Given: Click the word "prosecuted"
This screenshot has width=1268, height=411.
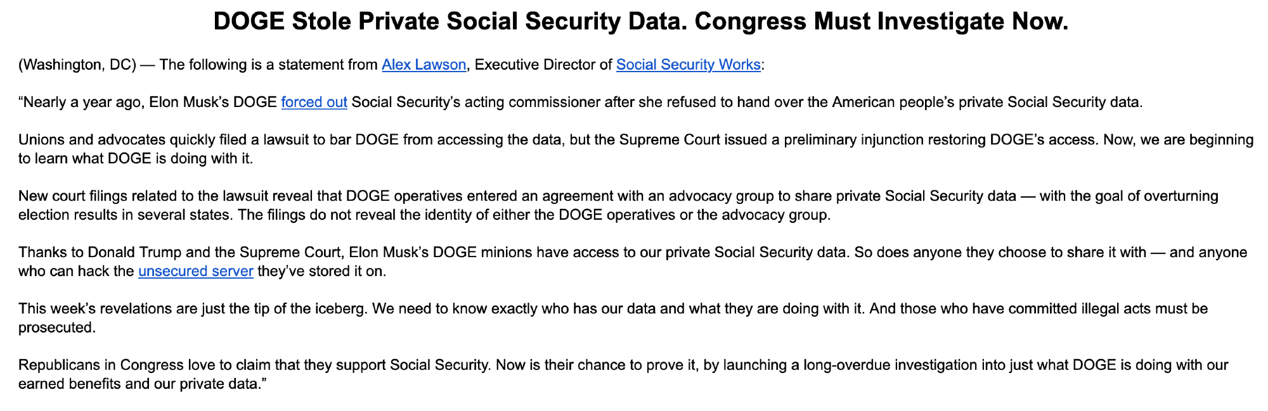Looking at the screenshot, I should [x=56, y=328].
